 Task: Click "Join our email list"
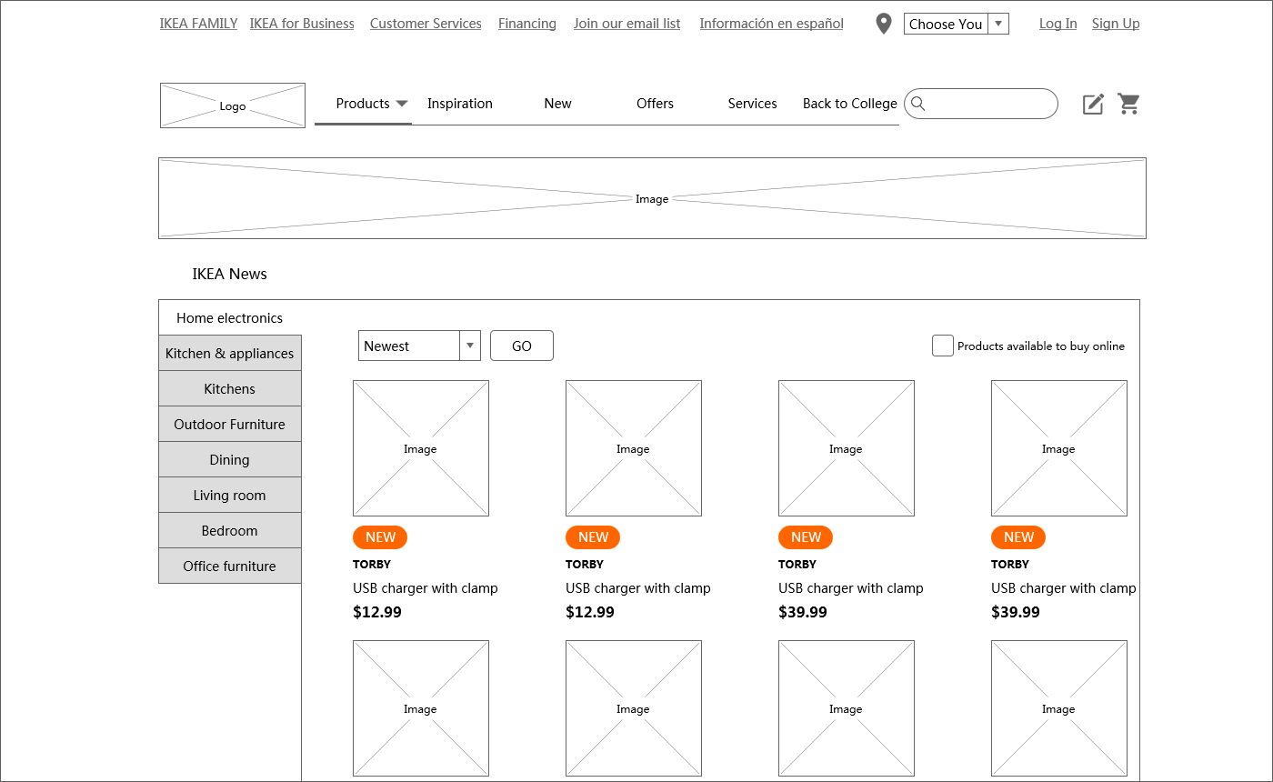[x=626, y=23]
